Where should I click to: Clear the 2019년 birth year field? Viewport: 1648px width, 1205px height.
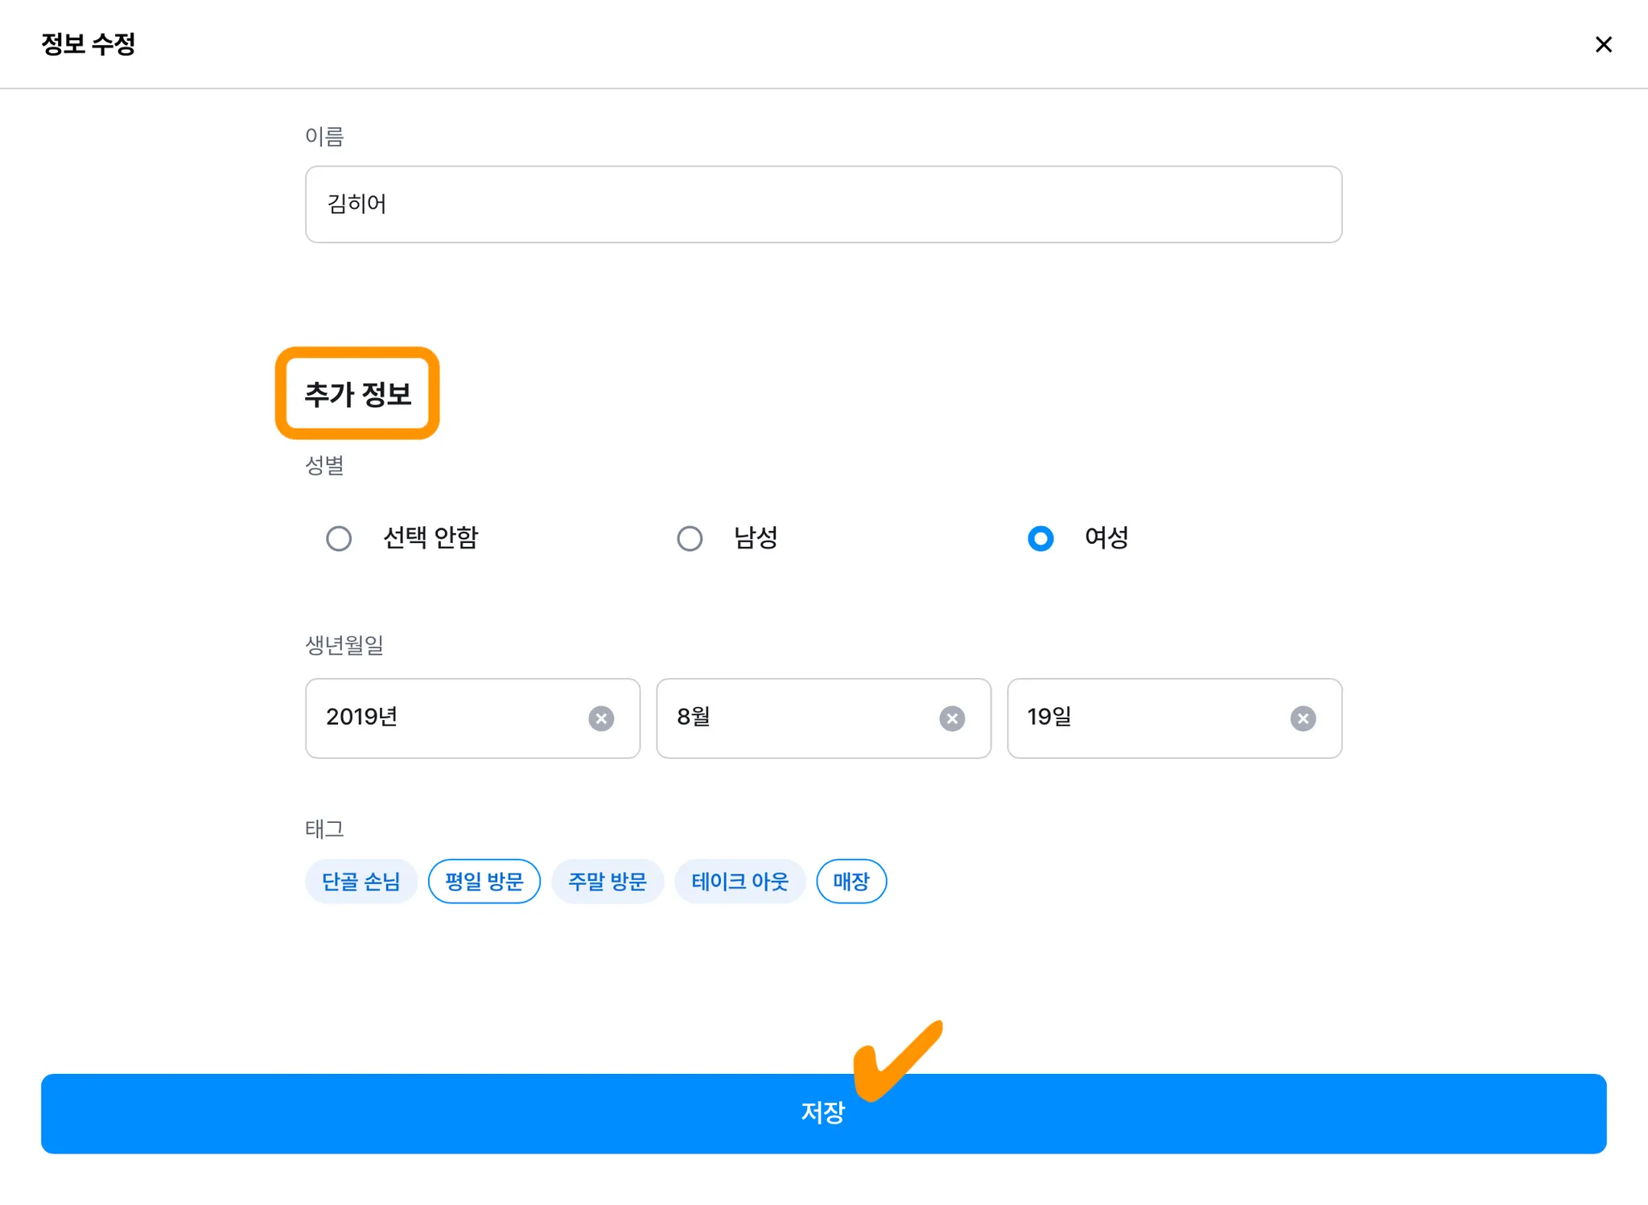pos(601,718)
